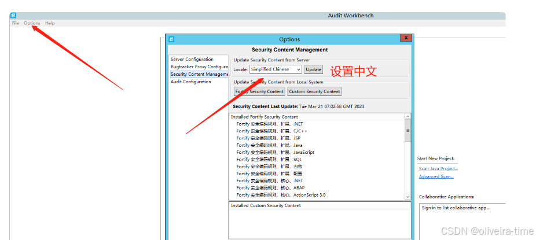Click scrollbar down arrow in installed content list
The width and height of the screenshot is (536, 240).
point(408,197)
